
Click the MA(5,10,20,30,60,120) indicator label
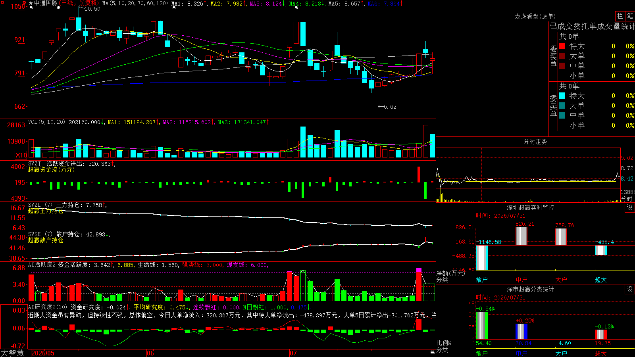click(135, 3)
